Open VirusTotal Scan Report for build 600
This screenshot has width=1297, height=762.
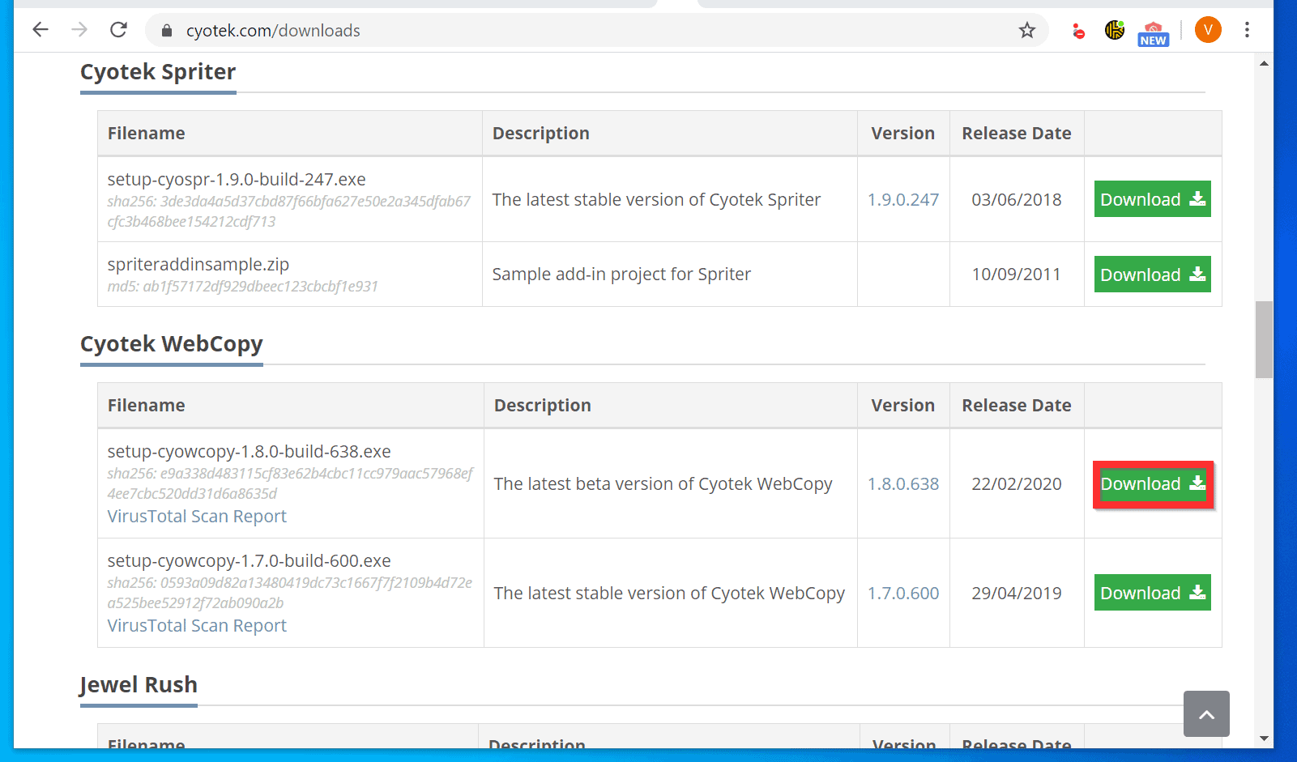pyautogui.click(x=197, y=626)
